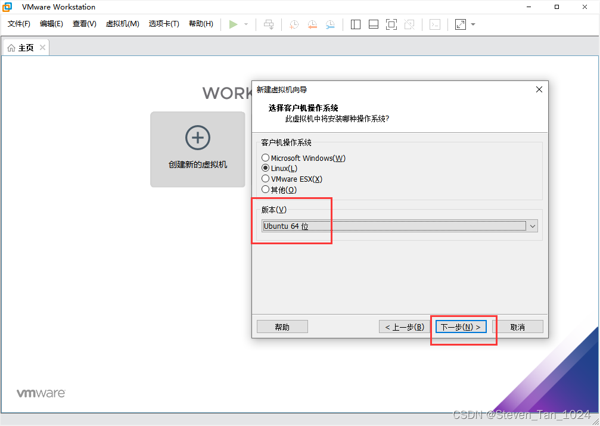This screenshot has height=426, width=600.
Task: Click the green power on play icon
Action: (x=233, y=24)
